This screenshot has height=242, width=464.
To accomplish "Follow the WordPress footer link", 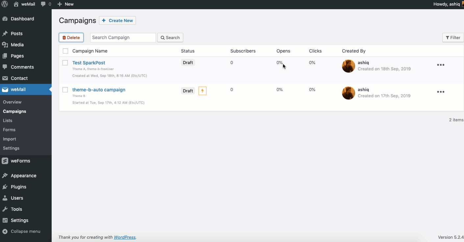I will (125, 237).
